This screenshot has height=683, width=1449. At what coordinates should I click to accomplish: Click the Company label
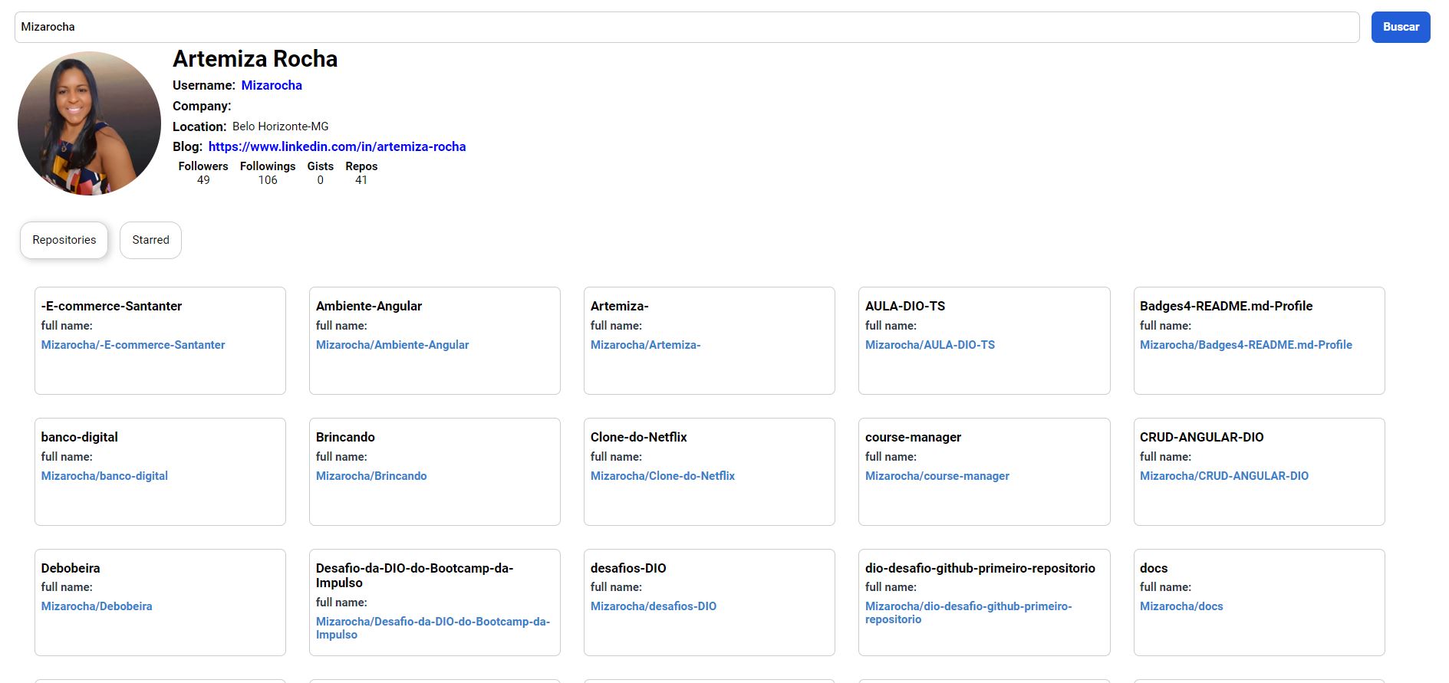(202, 106)
